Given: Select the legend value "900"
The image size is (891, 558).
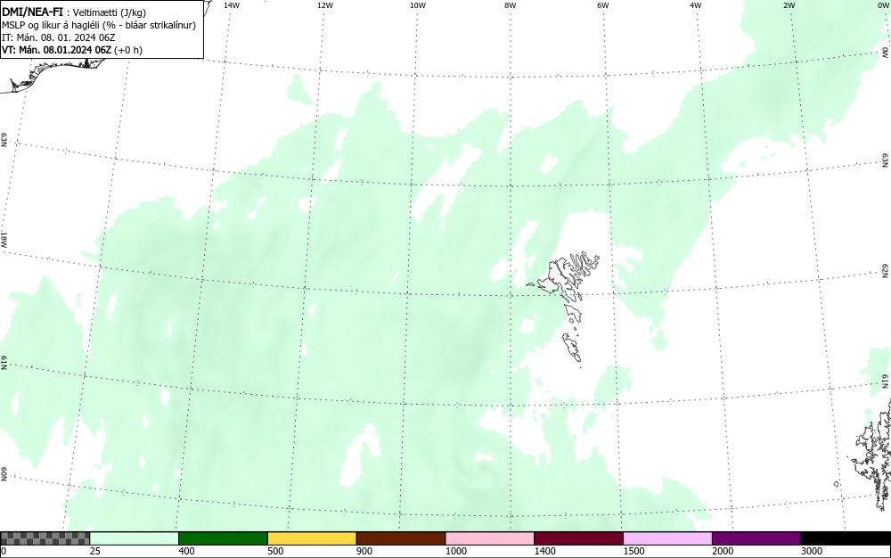Looking at the screenshot, I should 364,551.
